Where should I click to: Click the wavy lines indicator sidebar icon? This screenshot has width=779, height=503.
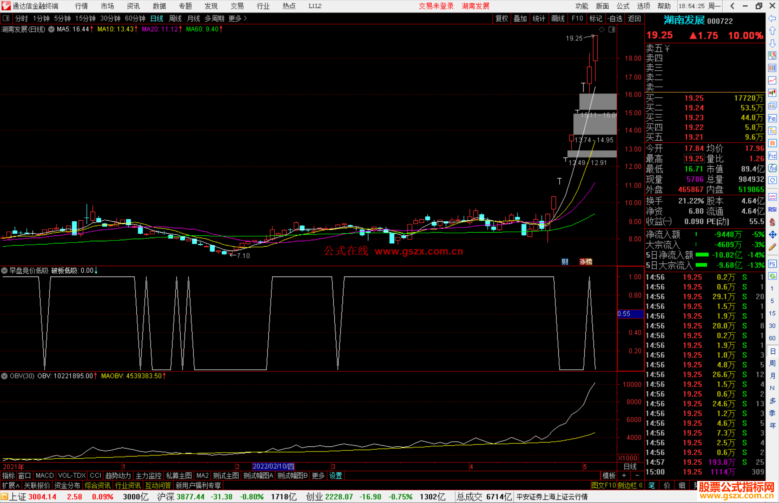[772, 197]
